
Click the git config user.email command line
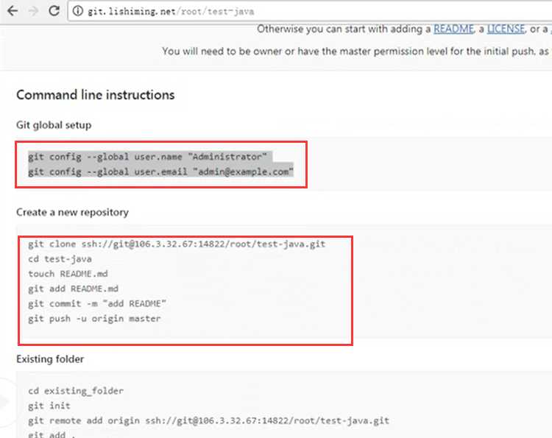click(160, 172)
